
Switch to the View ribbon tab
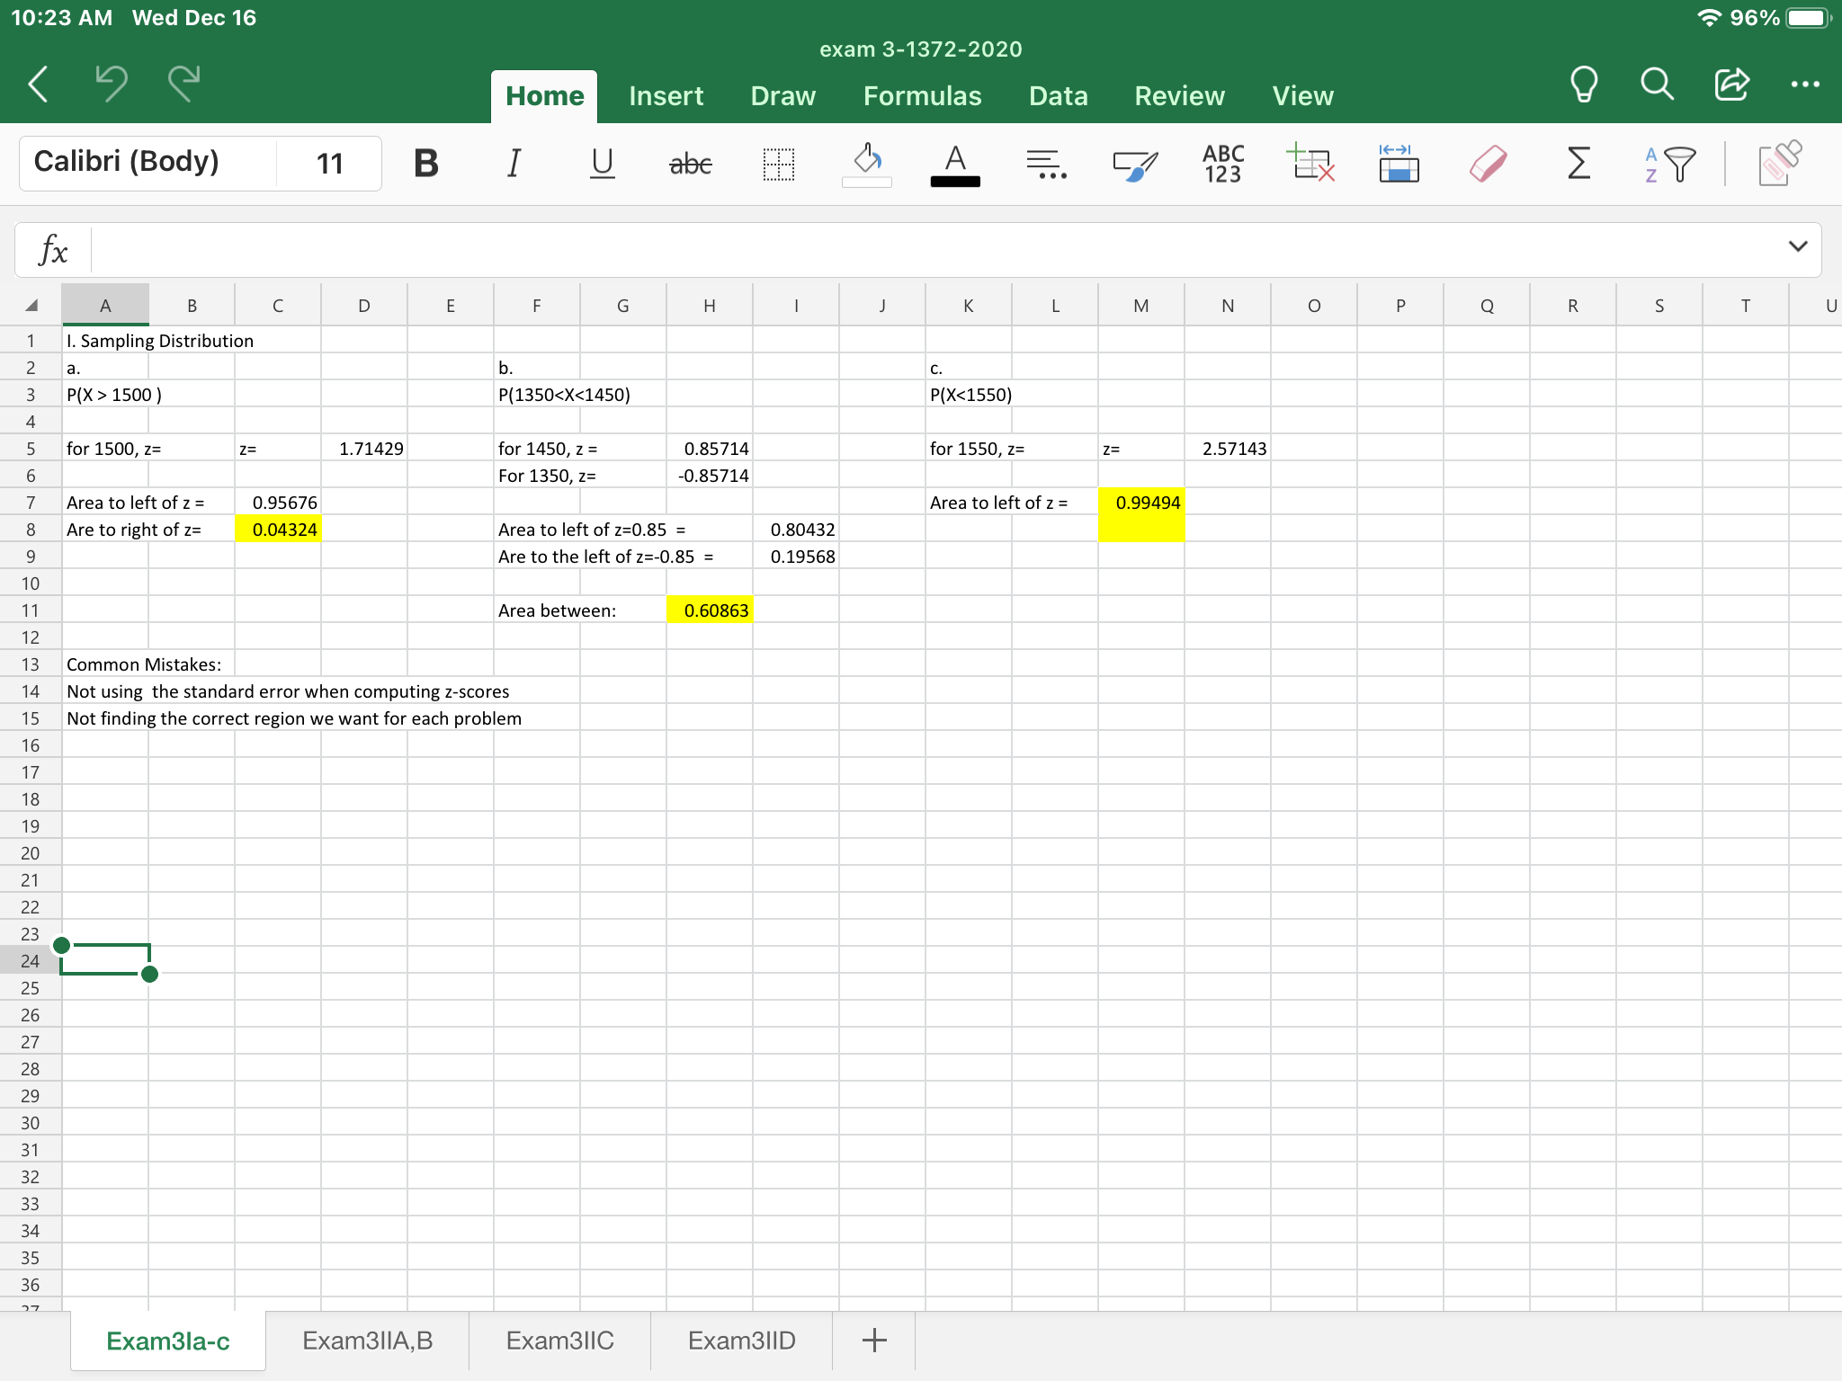pyautogui.click(x=1302, y=96)
